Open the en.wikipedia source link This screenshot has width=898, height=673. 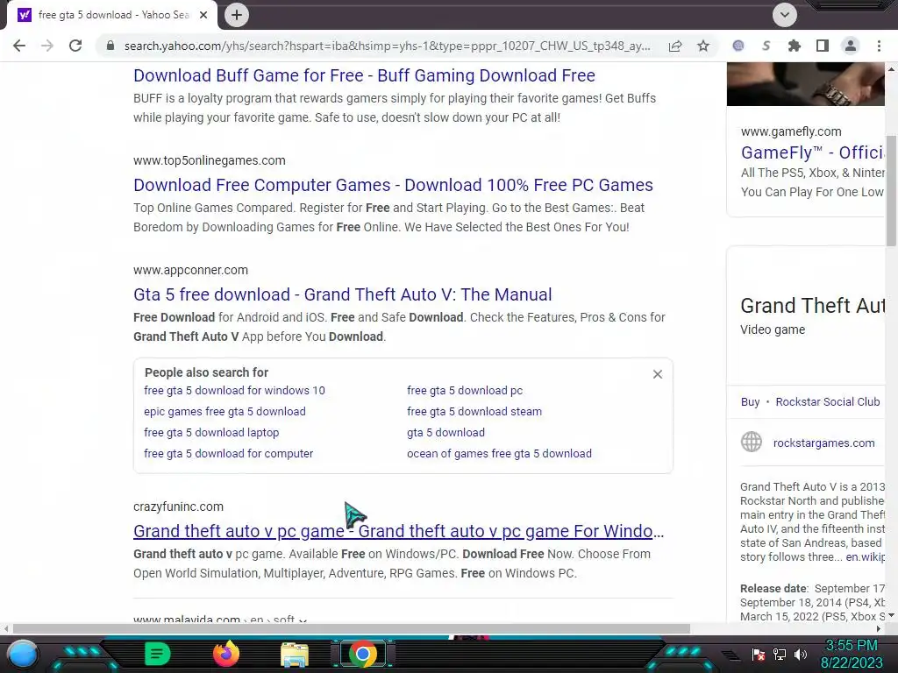[x=866, y=556]
